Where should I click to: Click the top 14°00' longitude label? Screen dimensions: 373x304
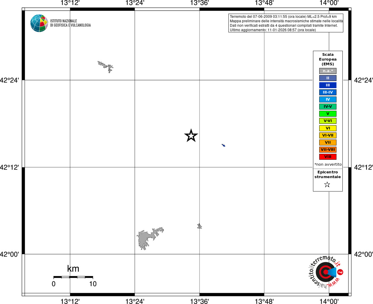coord(329,3)
